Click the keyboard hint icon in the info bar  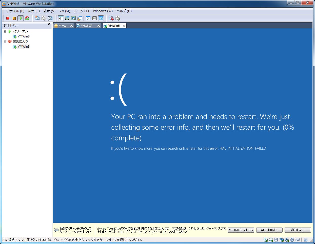click(56, 230)
